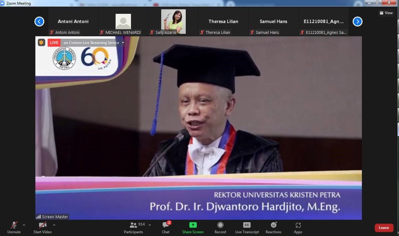Expand the arrow next to Participants
Screen dimensions: 399x236
[x=150, y=225]
